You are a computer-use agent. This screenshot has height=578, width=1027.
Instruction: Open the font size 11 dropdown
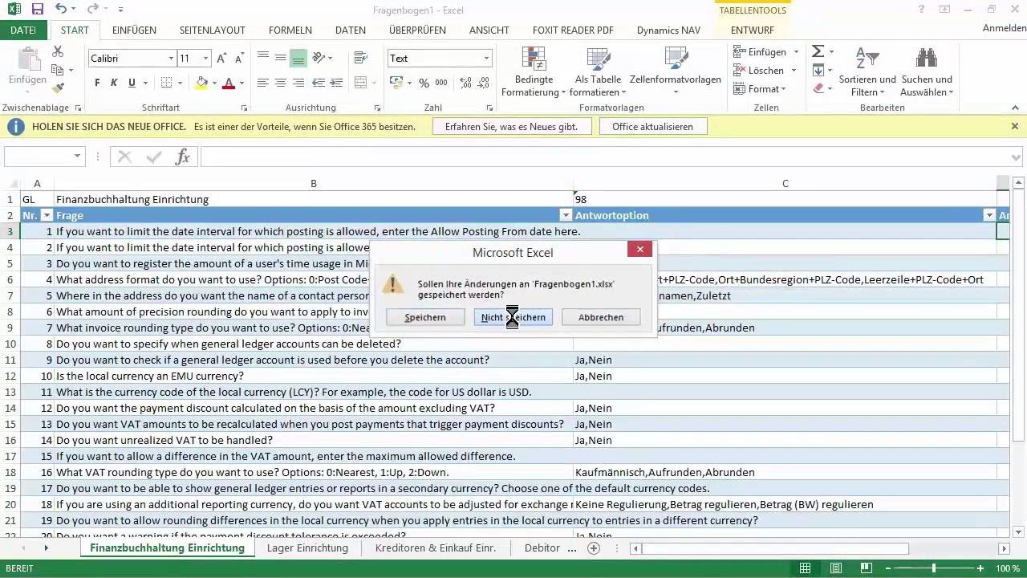(206, 59)
